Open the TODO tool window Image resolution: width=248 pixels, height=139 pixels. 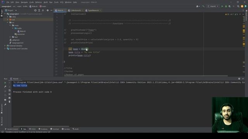33,129
